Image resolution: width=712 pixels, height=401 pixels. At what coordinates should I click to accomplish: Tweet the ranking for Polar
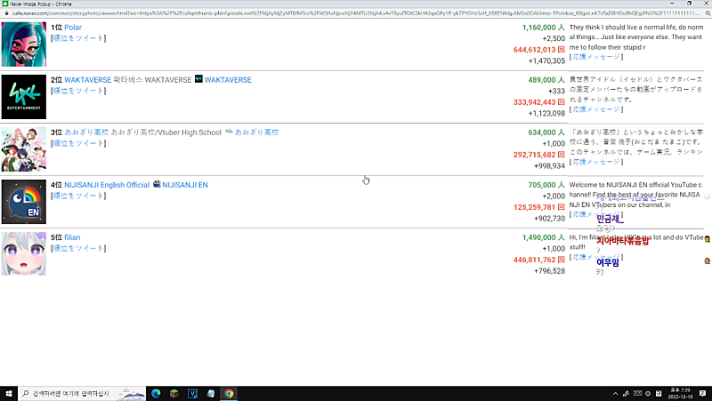click(x=78, y=38)
